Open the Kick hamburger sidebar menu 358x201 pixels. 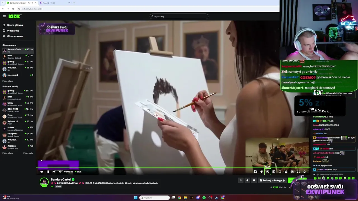(x=4, y=16)
